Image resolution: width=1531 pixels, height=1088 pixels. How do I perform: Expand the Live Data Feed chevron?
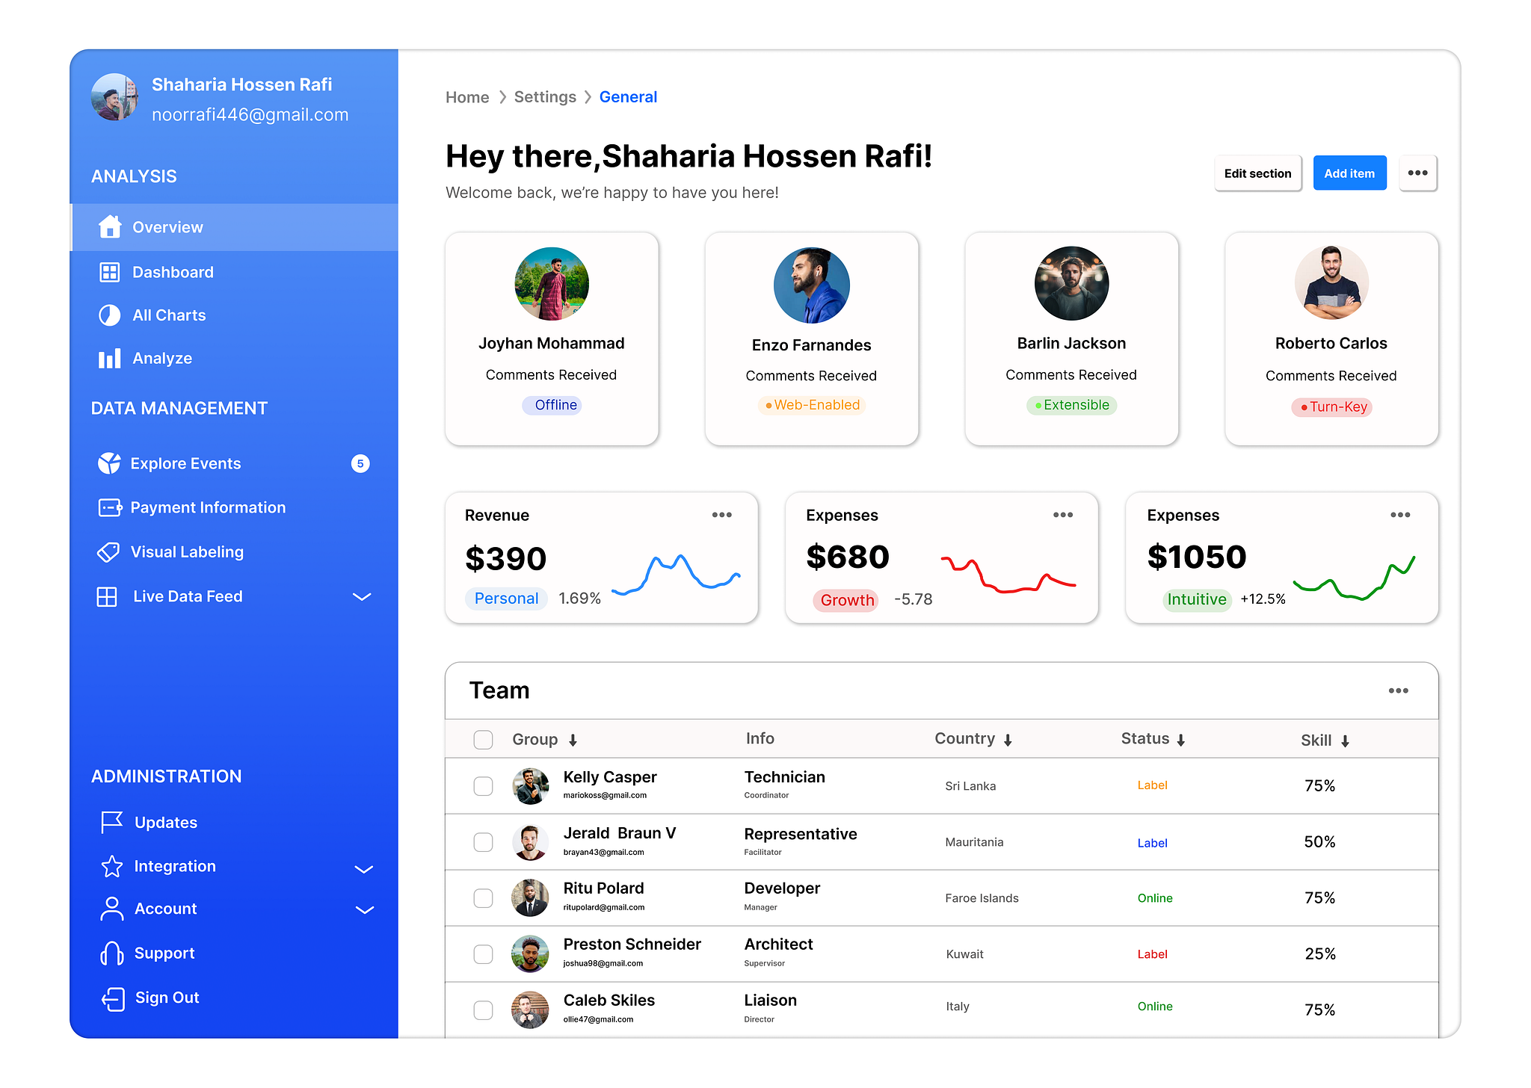362,596
